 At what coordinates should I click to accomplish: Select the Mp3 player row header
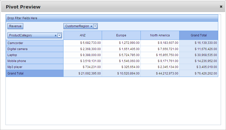(x=34, y=67)
